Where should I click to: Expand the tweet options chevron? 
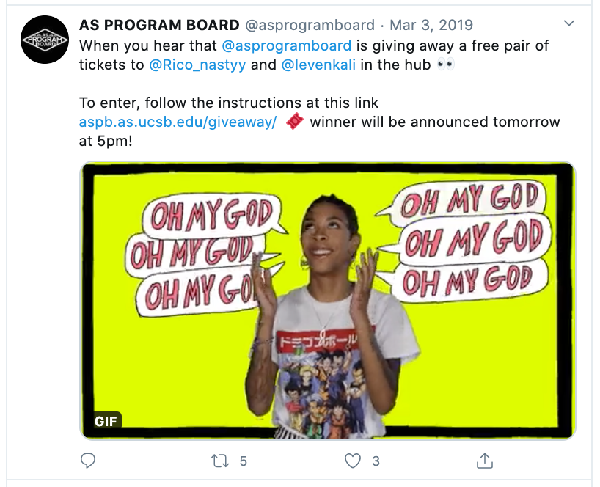[x=569, y=23]
